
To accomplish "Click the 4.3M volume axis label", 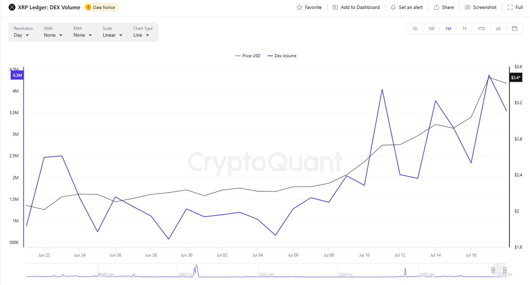I will [x=17, y=75].
